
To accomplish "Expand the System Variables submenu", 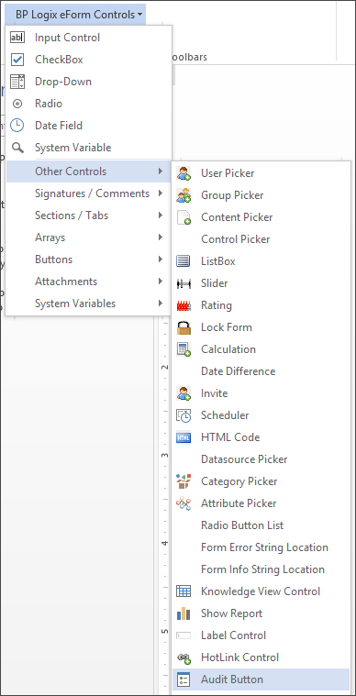I will [88, 304].
